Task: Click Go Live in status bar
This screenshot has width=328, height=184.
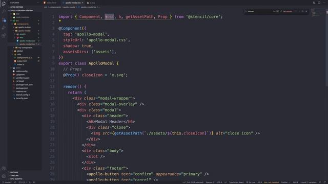Action: click(251, 182)
